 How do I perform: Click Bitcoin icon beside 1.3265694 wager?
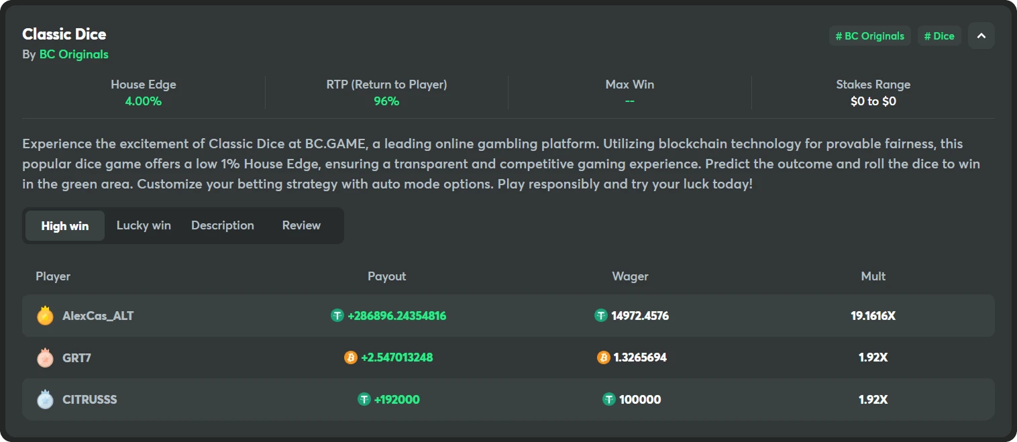point(604,357)
